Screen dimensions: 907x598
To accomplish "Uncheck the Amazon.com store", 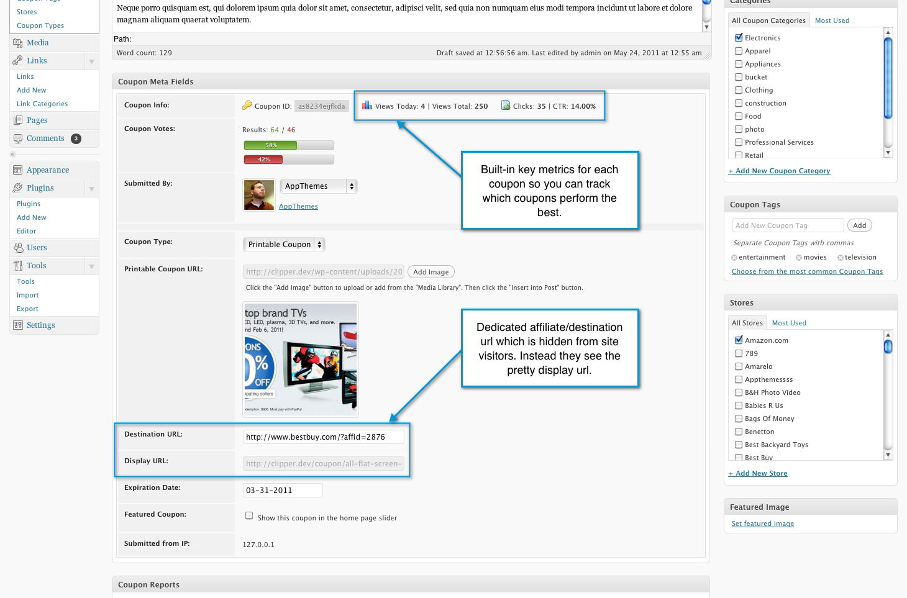I will pyautogui.click(x=739, y=340).
